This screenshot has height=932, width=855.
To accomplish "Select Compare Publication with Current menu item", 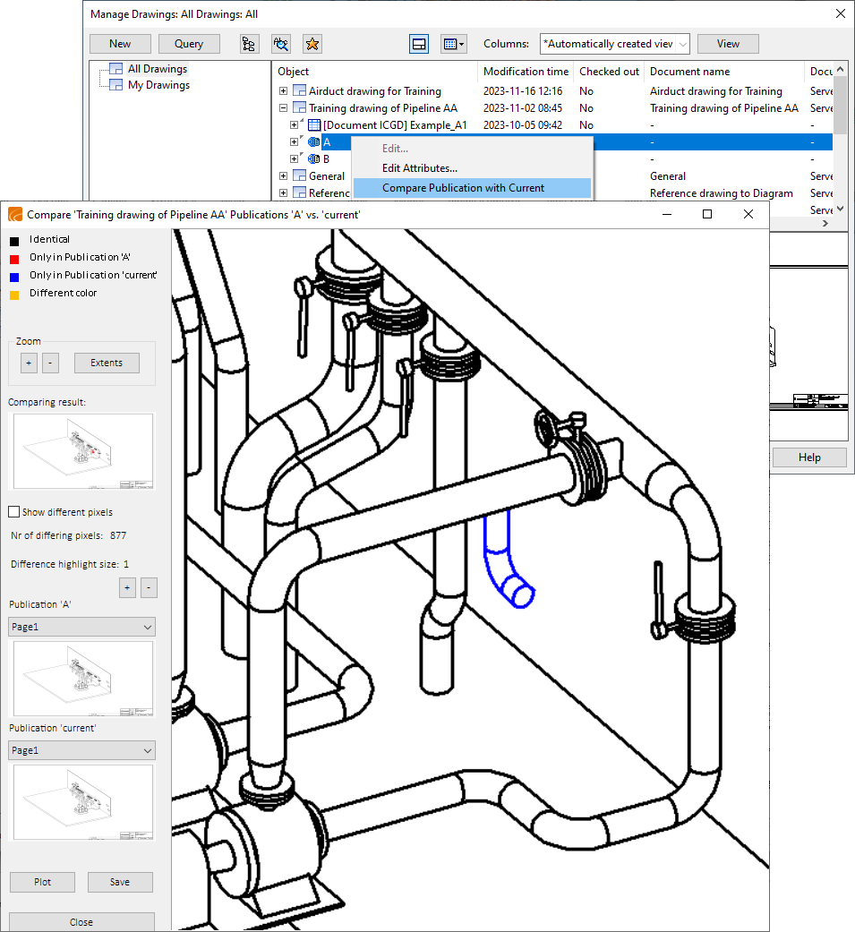I will pyautogui.click(x=463, y=188).
